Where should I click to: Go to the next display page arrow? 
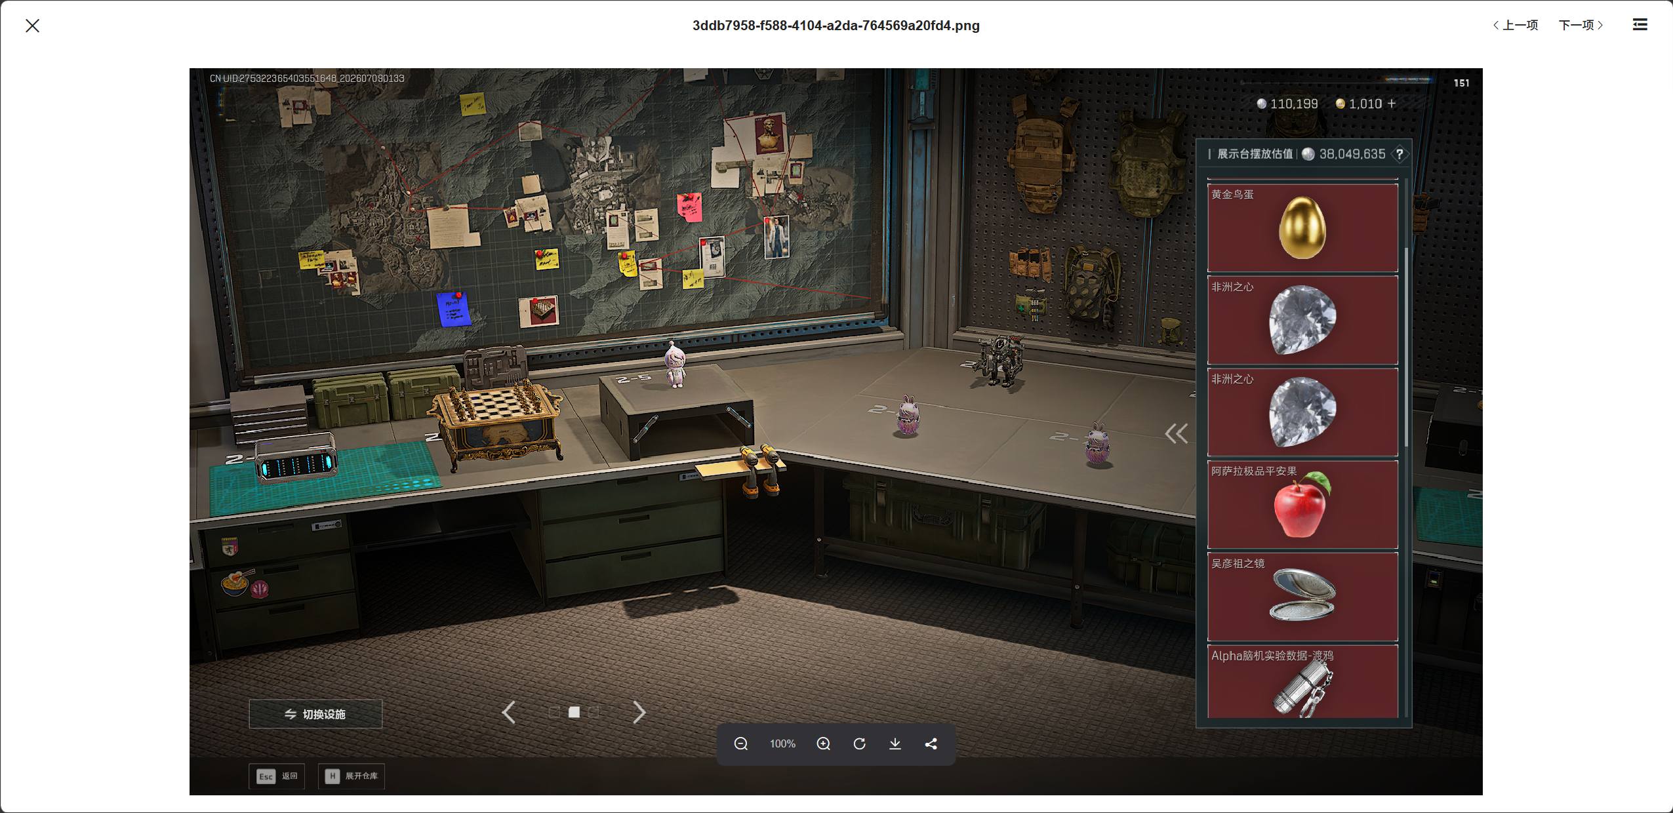pyautogui.click(x=639, y=712)
